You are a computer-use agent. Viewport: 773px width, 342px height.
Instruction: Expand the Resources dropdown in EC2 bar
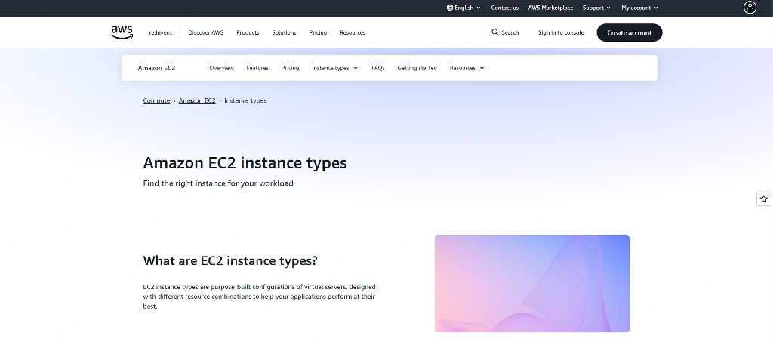[467, 68]
